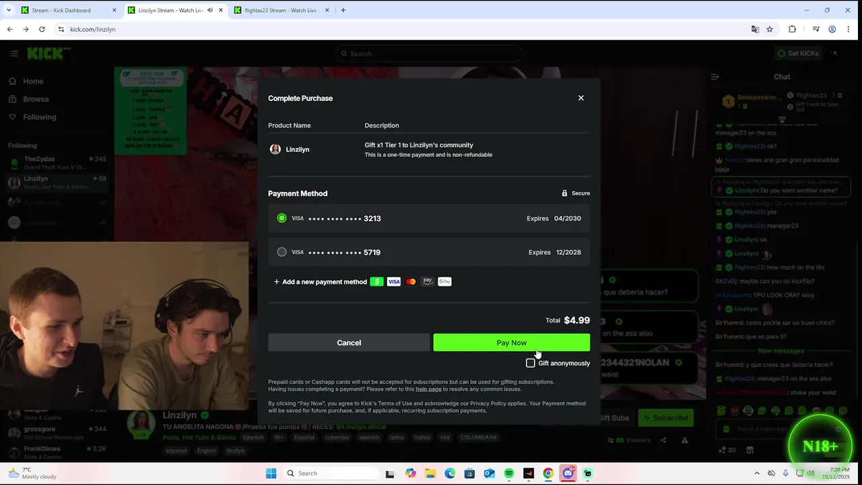This screenshot has height=485, width=862.
Task: Choose the Amazon Pay icon
Action: tap(428, 282)
